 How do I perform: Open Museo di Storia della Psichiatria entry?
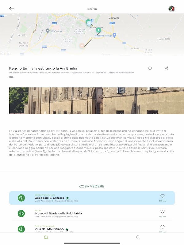tap(92, 213)
